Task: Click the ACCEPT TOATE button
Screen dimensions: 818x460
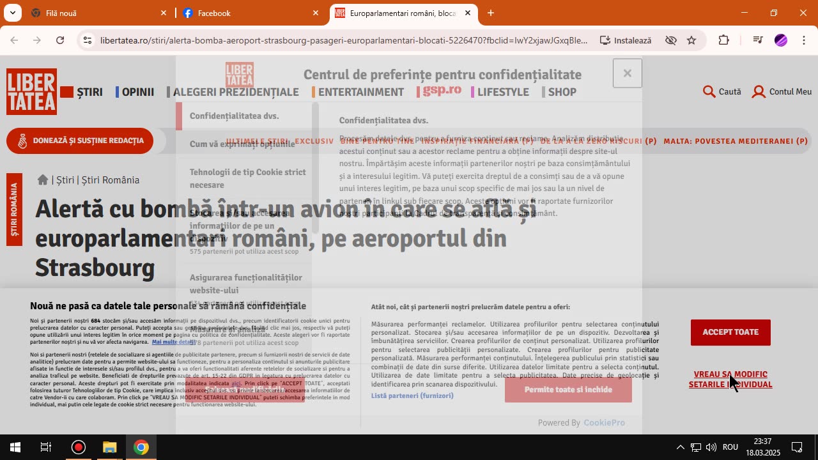Action: point(730,332)
